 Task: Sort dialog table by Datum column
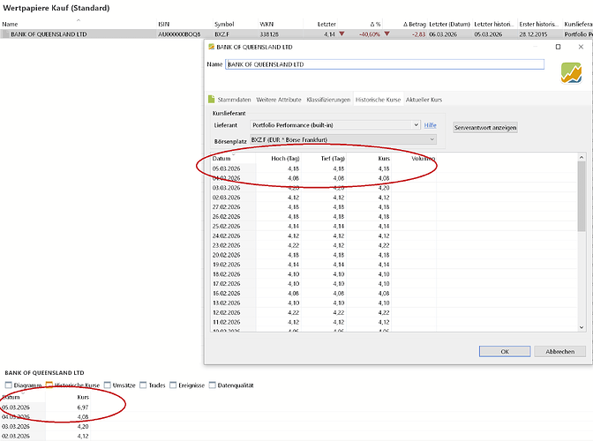[x=221, y=159]
